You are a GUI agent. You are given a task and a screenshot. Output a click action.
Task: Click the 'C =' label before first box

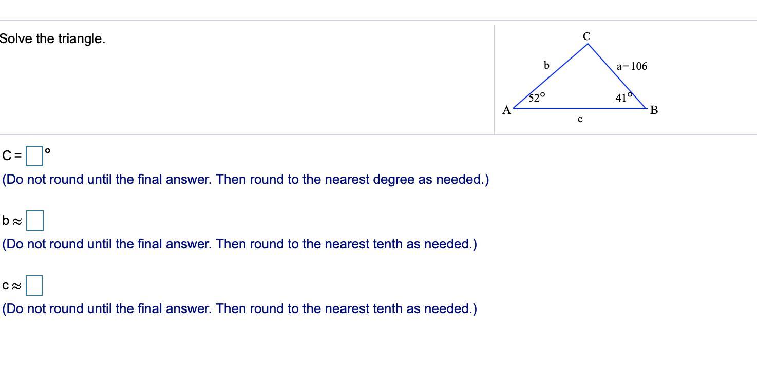pyautogui.click(x=12, y=156)
